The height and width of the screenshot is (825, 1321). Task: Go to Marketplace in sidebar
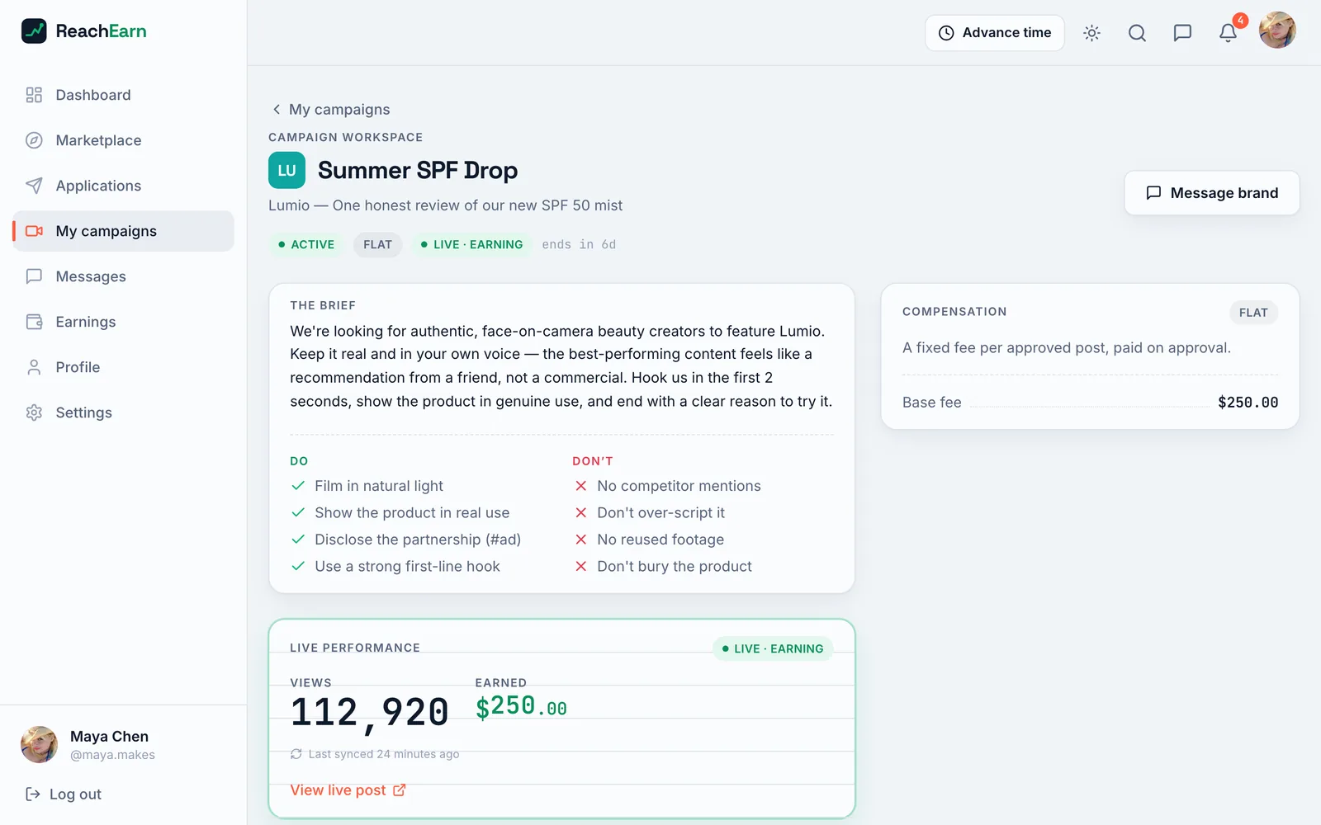[123, 140]
